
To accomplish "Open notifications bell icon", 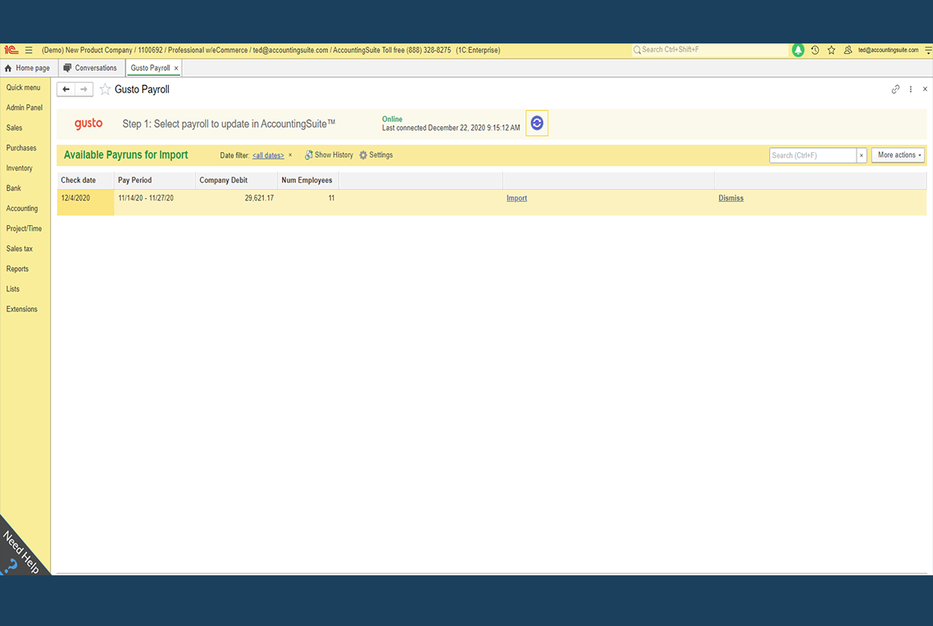I will tap(798, 50).
